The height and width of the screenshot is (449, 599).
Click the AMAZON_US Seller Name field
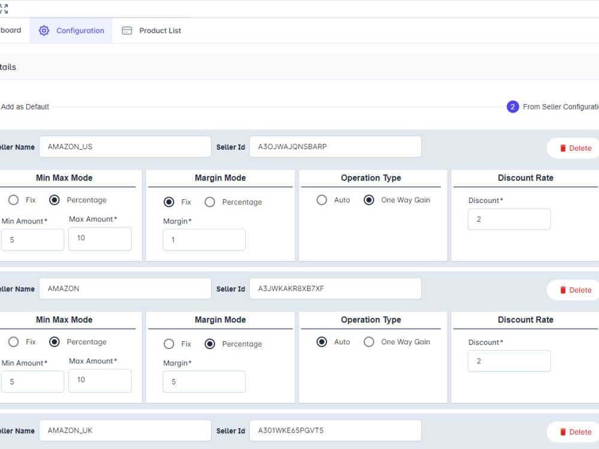pos(125,147)
